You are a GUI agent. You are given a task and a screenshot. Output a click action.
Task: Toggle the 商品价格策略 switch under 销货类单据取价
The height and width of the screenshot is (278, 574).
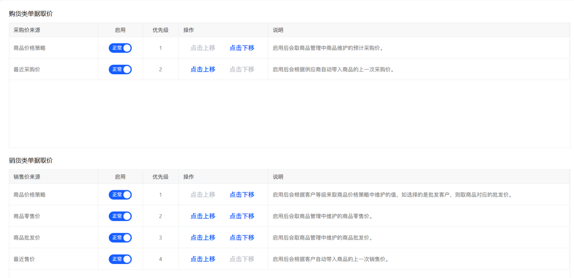(120, 195)
